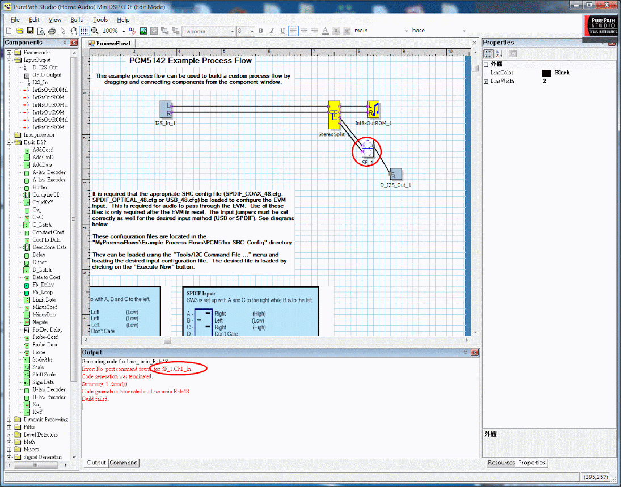Screen dimensions: 621x487
Task: Expand the Level Detectors folder
Action: point(9,434)
